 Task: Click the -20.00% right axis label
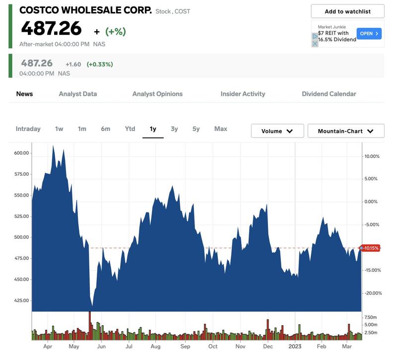(373, 293)
